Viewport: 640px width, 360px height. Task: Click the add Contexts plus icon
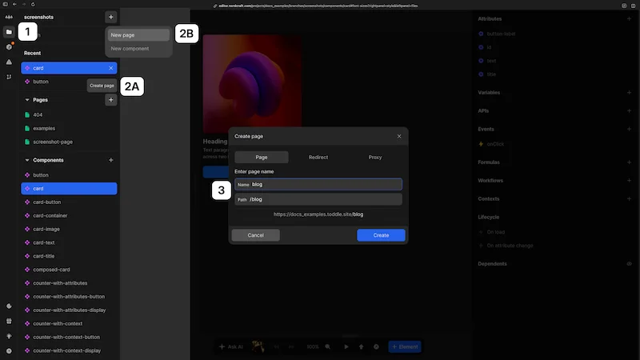(x=629, y=198)
